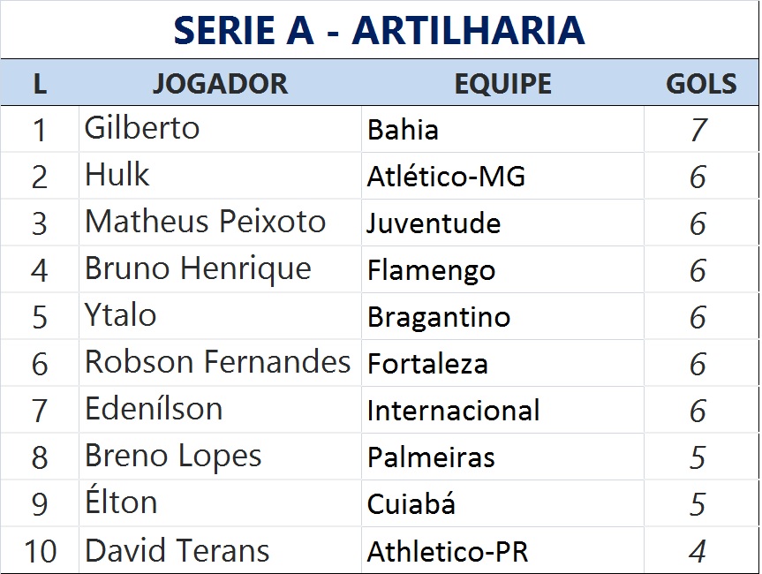Click the L ranking column header
The image size is (762, 574).
40,84
